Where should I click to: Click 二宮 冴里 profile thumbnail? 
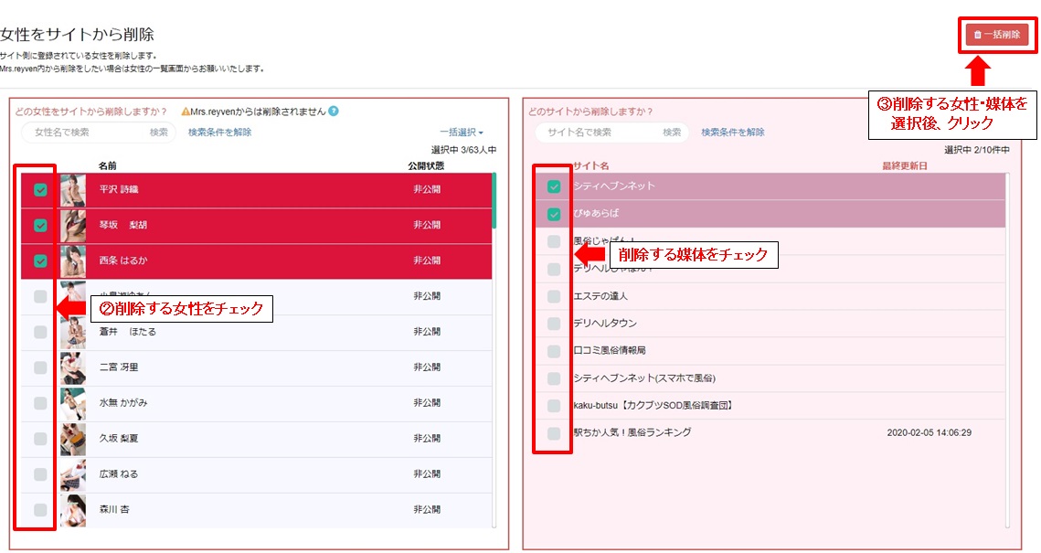point(73,367)
